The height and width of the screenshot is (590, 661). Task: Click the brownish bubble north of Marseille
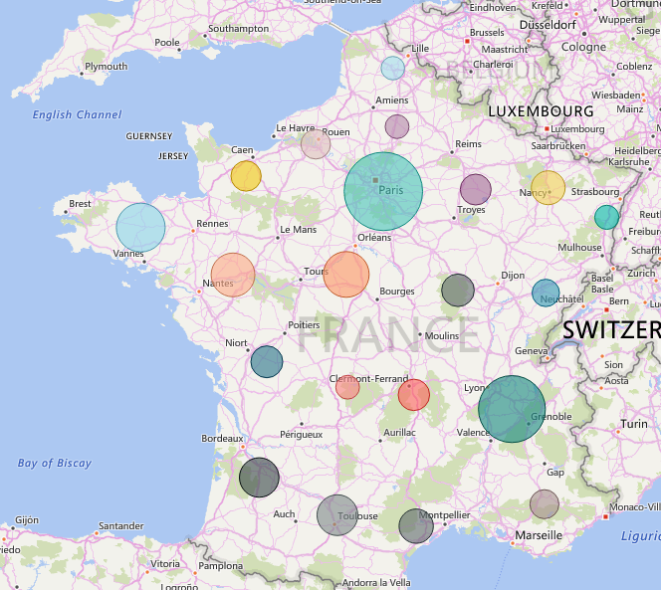pyautogui.click(x=545, y=504)
